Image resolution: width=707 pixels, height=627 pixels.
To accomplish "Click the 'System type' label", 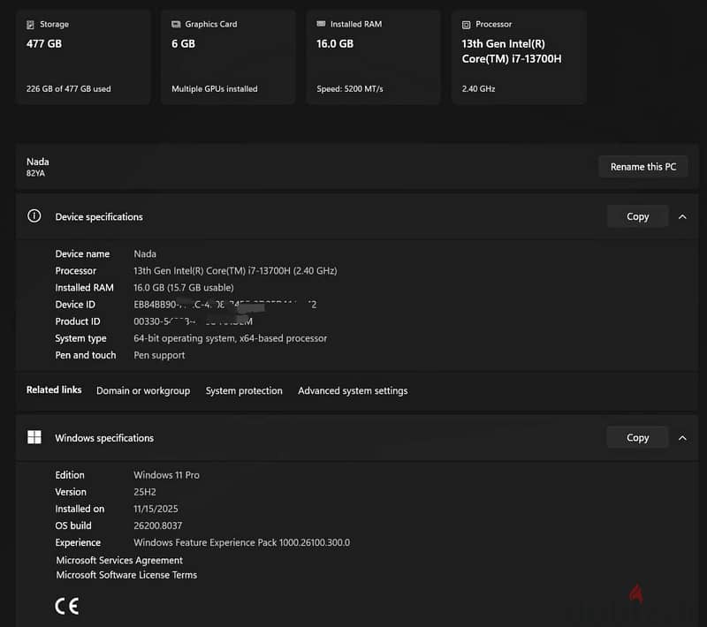I will [80, 338].
